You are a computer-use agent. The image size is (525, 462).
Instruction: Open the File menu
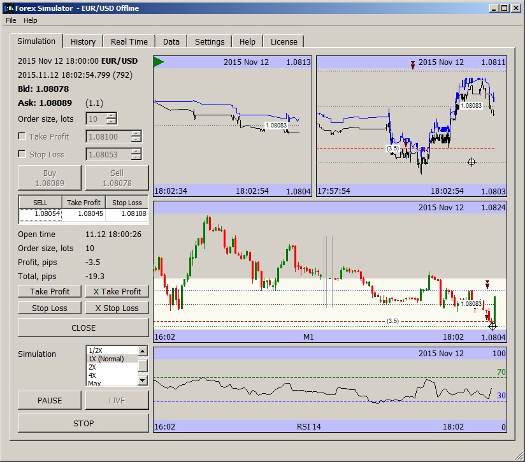10,20
